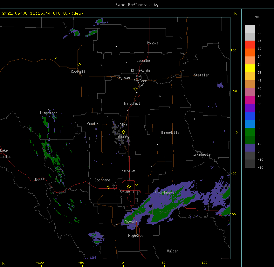Click the Okotoks label

[131, 222]
